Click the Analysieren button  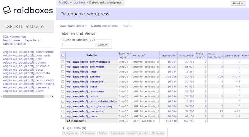tap(71, 133)
